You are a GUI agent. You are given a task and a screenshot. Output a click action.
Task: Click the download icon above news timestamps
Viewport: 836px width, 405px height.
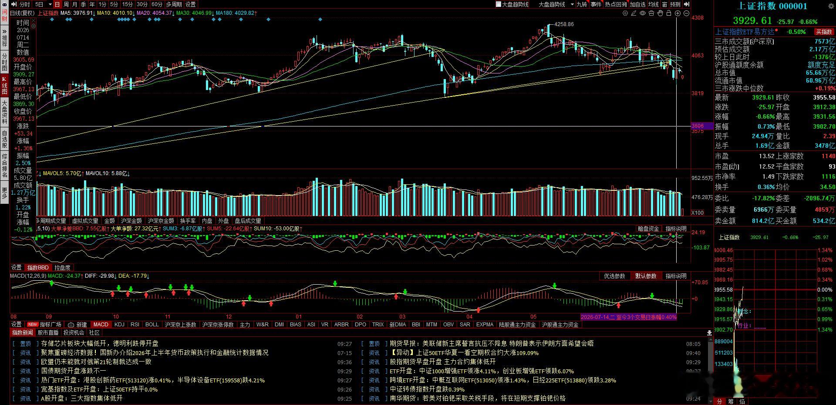click(x=709, y=333)
